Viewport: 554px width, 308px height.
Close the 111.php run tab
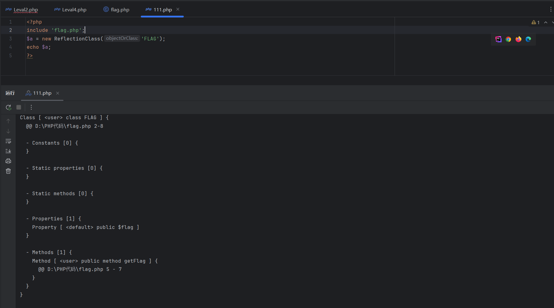pos(58,93)
